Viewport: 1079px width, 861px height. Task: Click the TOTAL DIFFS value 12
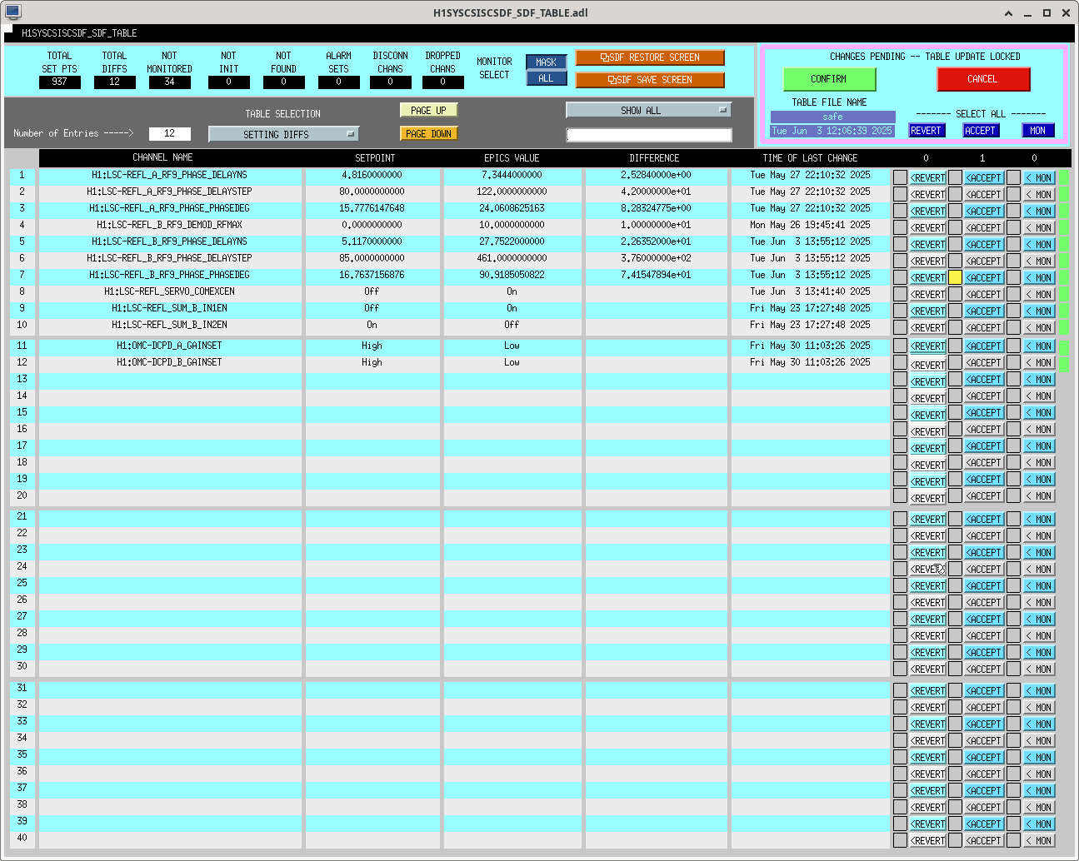click(x=114, y=82)
